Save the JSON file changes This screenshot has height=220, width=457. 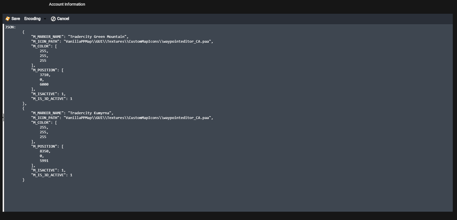point(13,19)
